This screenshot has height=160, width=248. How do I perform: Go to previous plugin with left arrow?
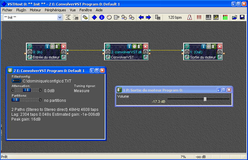click(141, 17)
